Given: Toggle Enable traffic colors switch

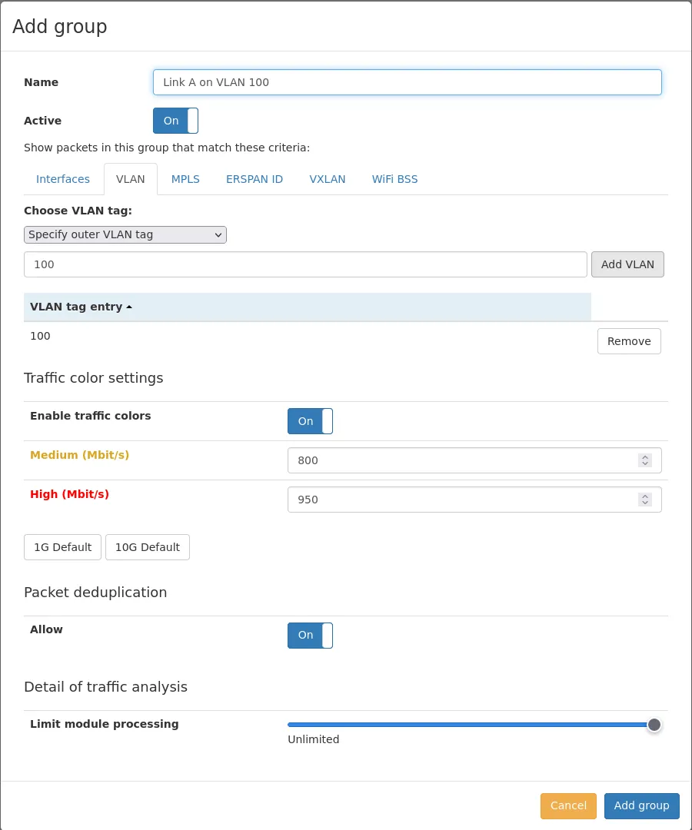Looking at the screenshot, I should pos(310,421).
